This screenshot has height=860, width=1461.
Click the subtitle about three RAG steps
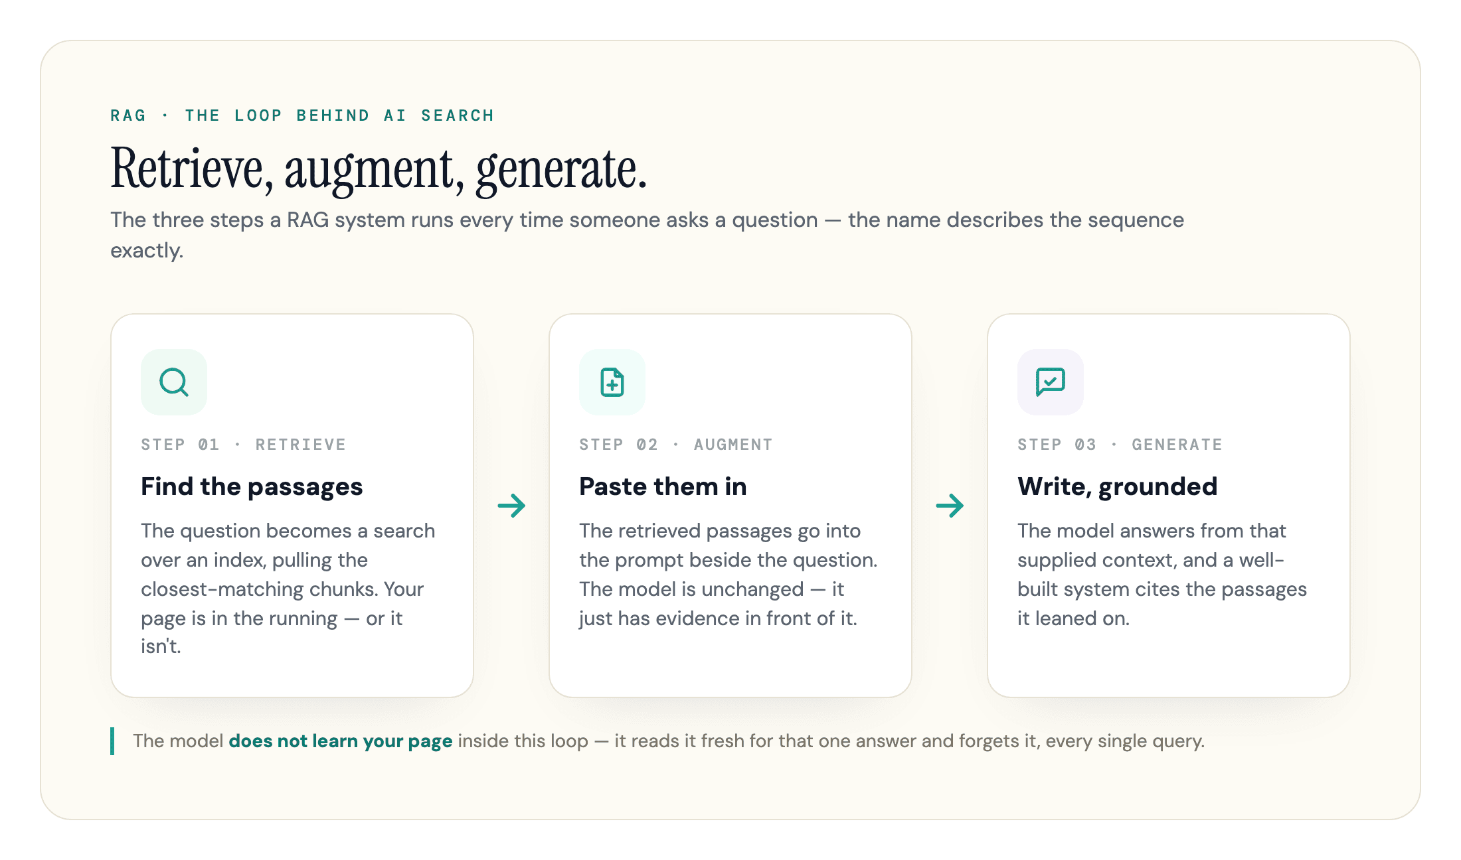(x=647, y=235)
